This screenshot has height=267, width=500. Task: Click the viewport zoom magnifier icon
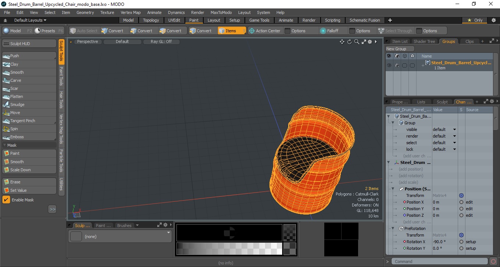click(x=357, y=42)
